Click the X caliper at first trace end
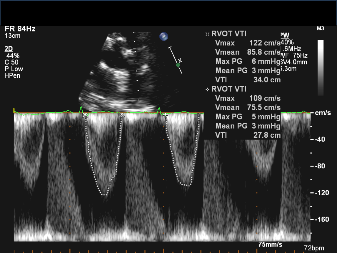337x253 pixels. (122, 115)
